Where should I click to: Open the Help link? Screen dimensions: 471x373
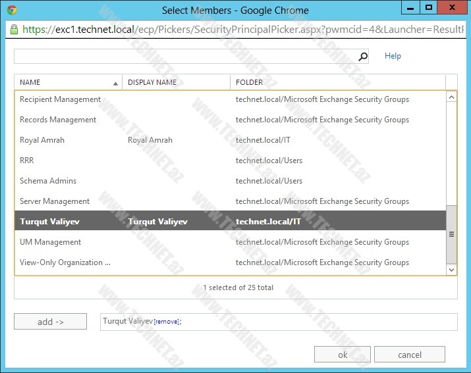(393, 56)
